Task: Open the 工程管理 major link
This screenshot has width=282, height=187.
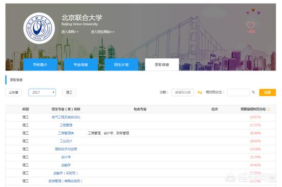Action: coord(66,125)
